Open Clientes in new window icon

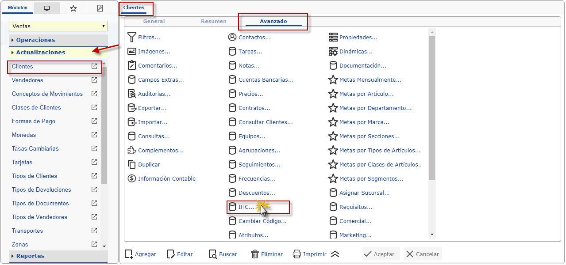[94, 66]
